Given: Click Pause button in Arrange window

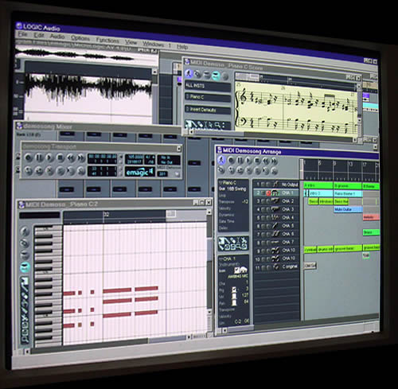Looking at the screenshot, I should 240,161.
